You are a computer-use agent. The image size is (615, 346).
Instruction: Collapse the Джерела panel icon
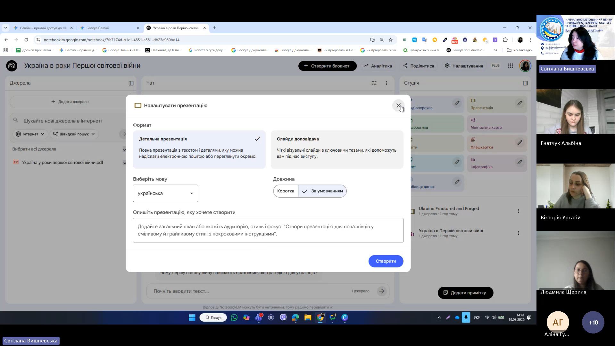[x=131, y=83]
